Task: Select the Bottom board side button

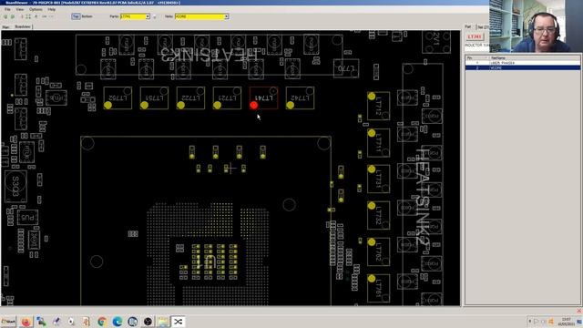Action: pyautogui.click(x=87, y=16)
